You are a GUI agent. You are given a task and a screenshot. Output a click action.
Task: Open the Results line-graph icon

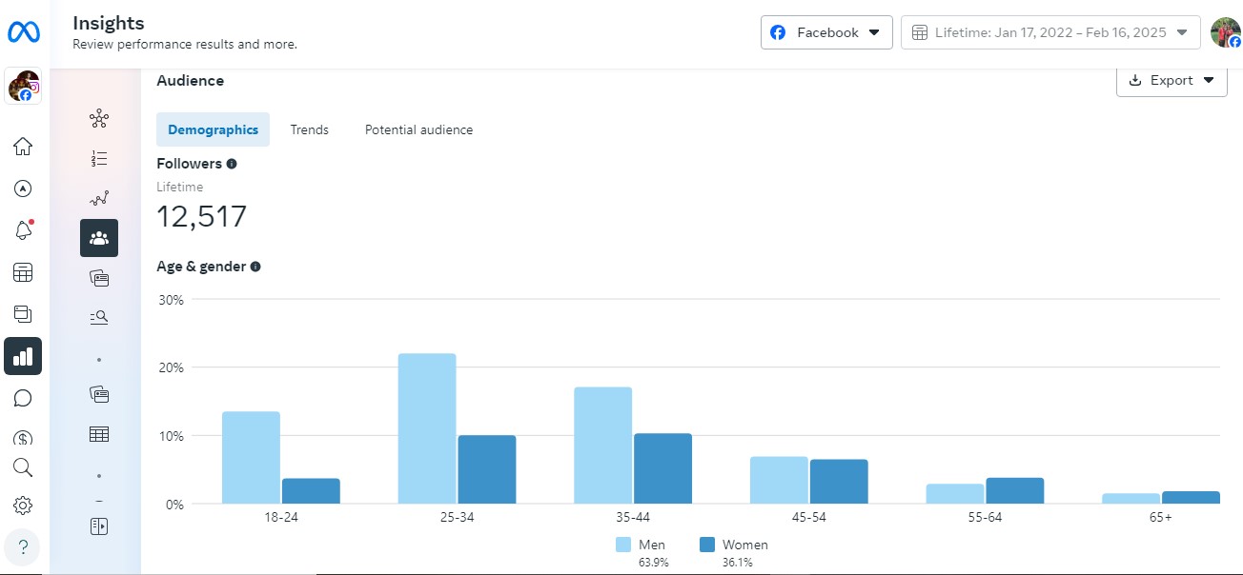coord(99,198)
